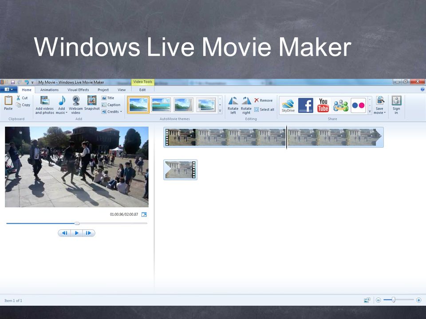Viewport: 426px width, 319px height.
Task: Open the Visual Effects tab
Action: pyautogui.click(x=78, y=90)
